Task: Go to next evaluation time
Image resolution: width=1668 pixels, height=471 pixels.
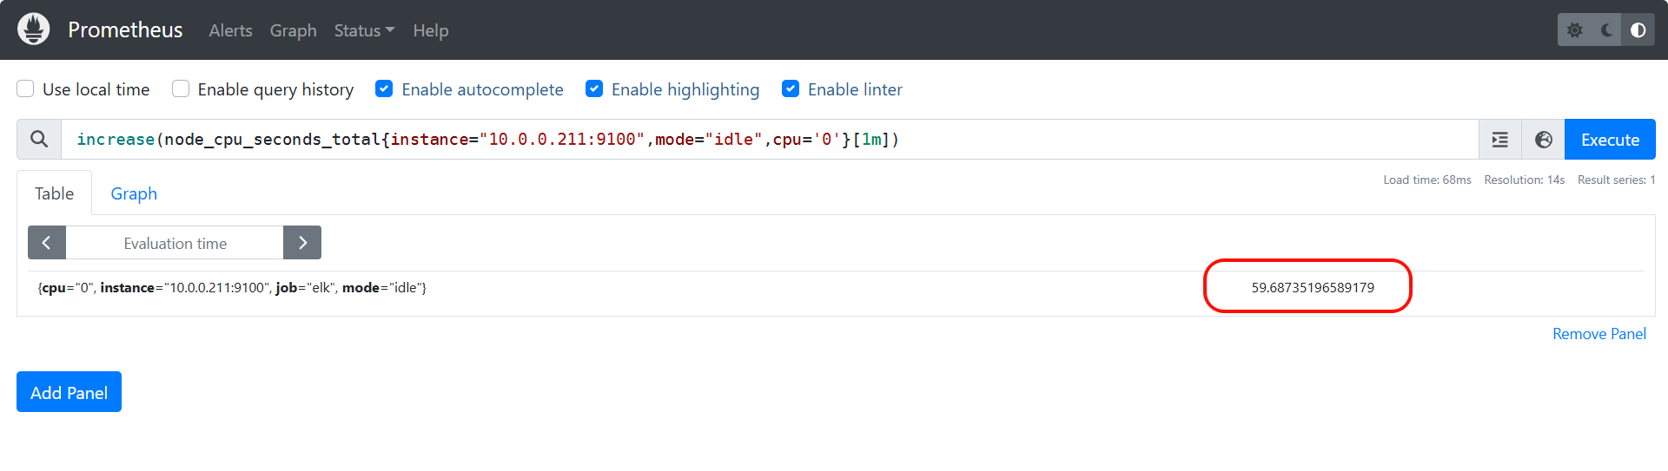Action: click(302, 243)
